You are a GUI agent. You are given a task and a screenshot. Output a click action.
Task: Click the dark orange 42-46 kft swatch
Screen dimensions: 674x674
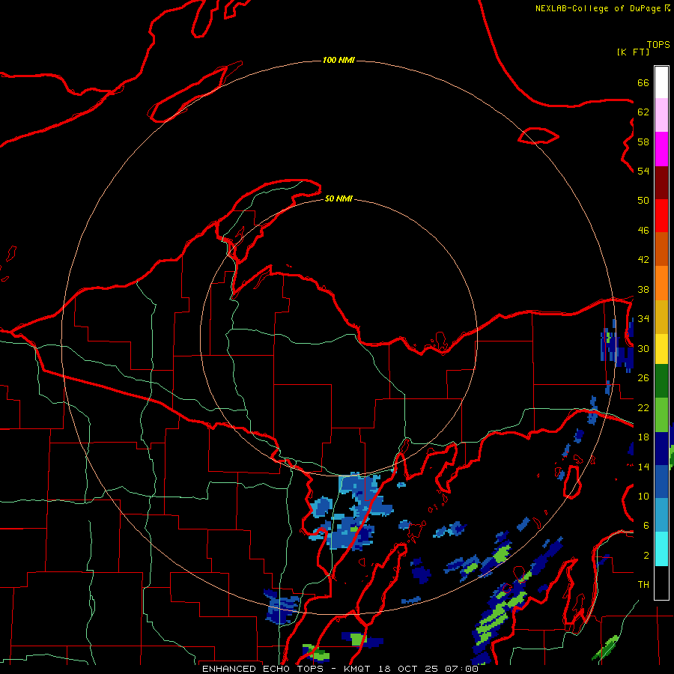tap(661, 249)
